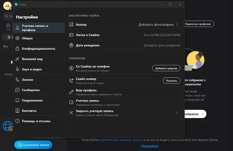Select Privacy (Конфиденциальность) in settings sidebar

pos(39,49)
